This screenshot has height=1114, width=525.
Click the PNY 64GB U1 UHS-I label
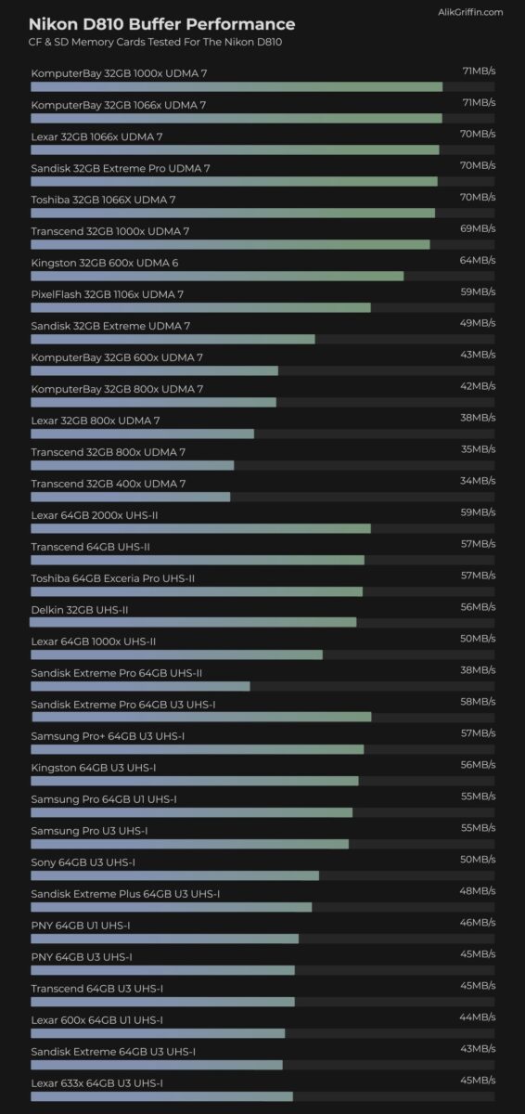(x=81, y=926)
